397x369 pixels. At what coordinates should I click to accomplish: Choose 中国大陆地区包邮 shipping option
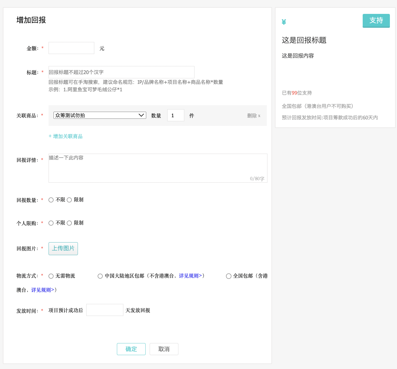100,276
